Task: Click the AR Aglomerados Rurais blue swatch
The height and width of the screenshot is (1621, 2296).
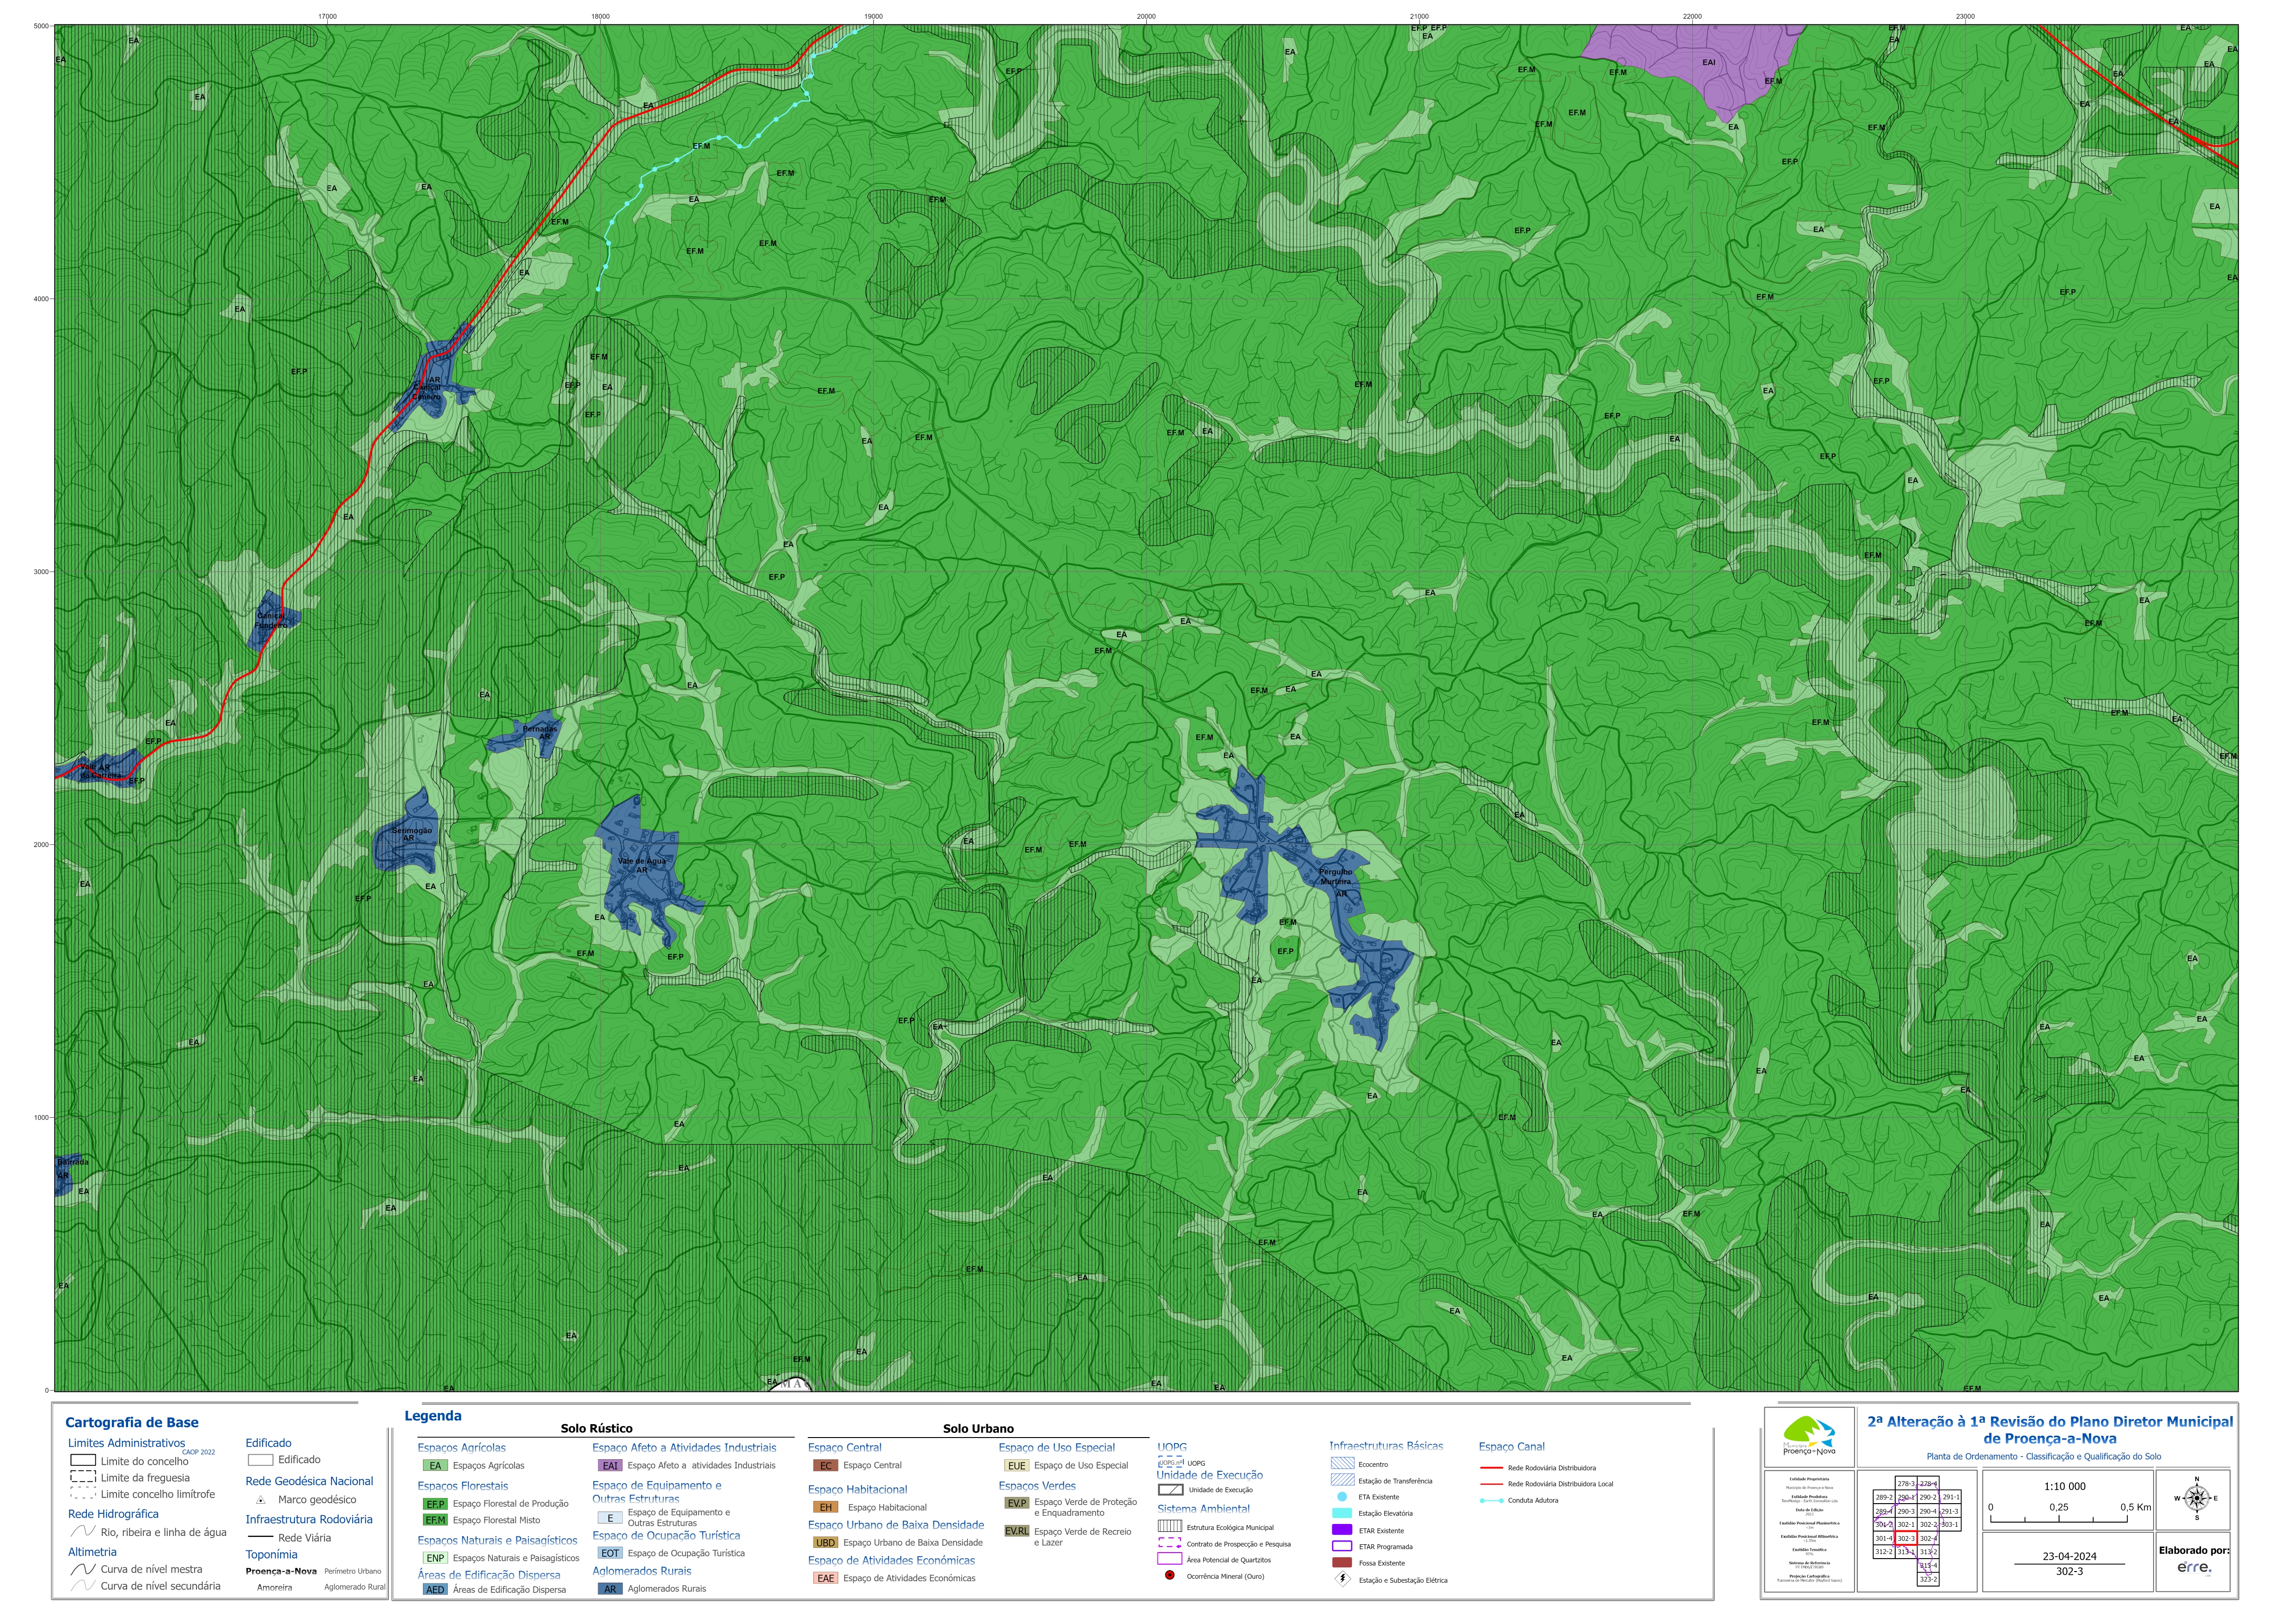Action: coord(610,1589)
